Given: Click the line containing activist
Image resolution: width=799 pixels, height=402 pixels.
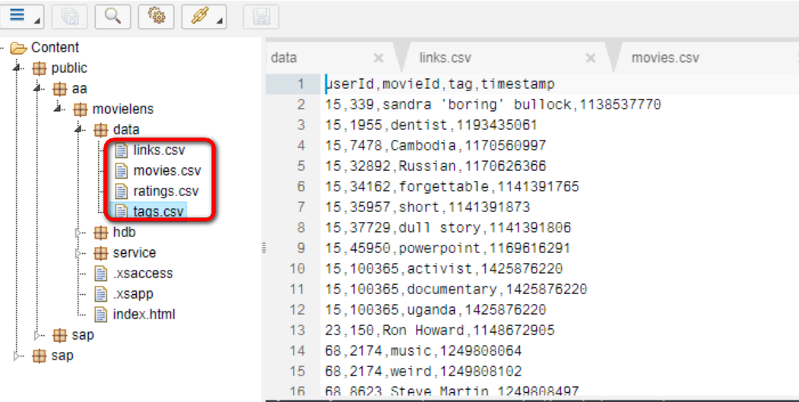Looking at the screenshot, I should click(x=444, y=268).
